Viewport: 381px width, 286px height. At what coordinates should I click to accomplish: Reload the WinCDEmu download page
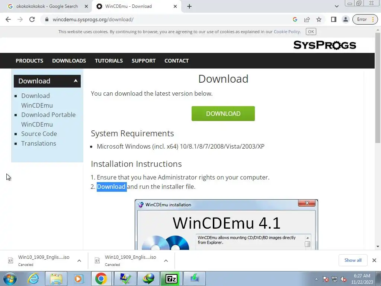click(x=32, y=19)
